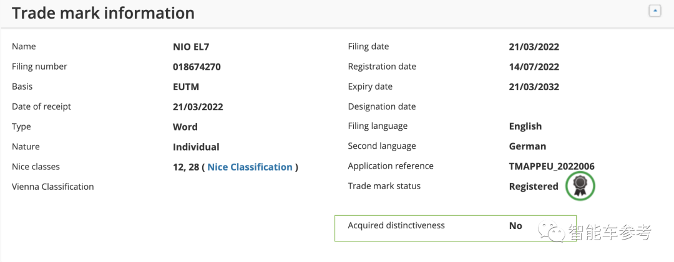Select the trade mark name NIO EL7
This screenshot has width=674, height=262.
click(191, 47)
